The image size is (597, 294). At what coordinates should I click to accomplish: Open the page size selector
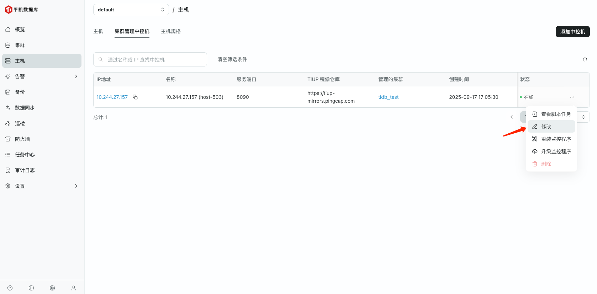coord(583,117)
